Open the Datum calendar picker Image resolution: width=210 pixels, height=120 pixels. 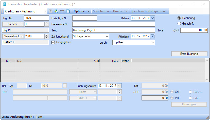pos(152,18)
